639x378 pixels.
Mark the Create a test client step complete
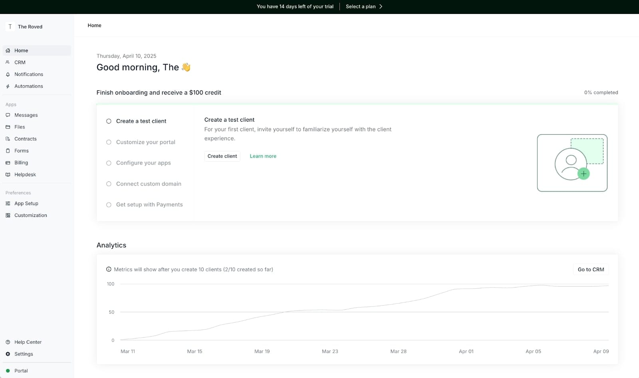tap(109, 121)
